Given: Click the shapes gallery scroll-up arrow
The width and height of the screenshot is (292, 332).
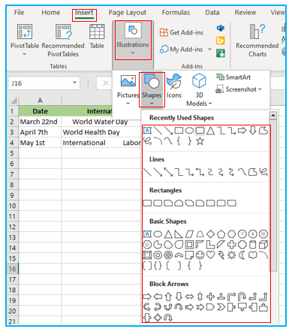Looking at the screenshot, I should click(273, 116).
